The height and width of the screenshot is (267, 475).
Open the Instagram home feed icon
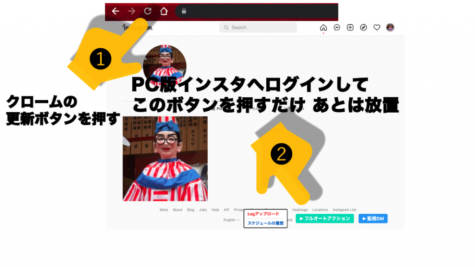[323, 27]
